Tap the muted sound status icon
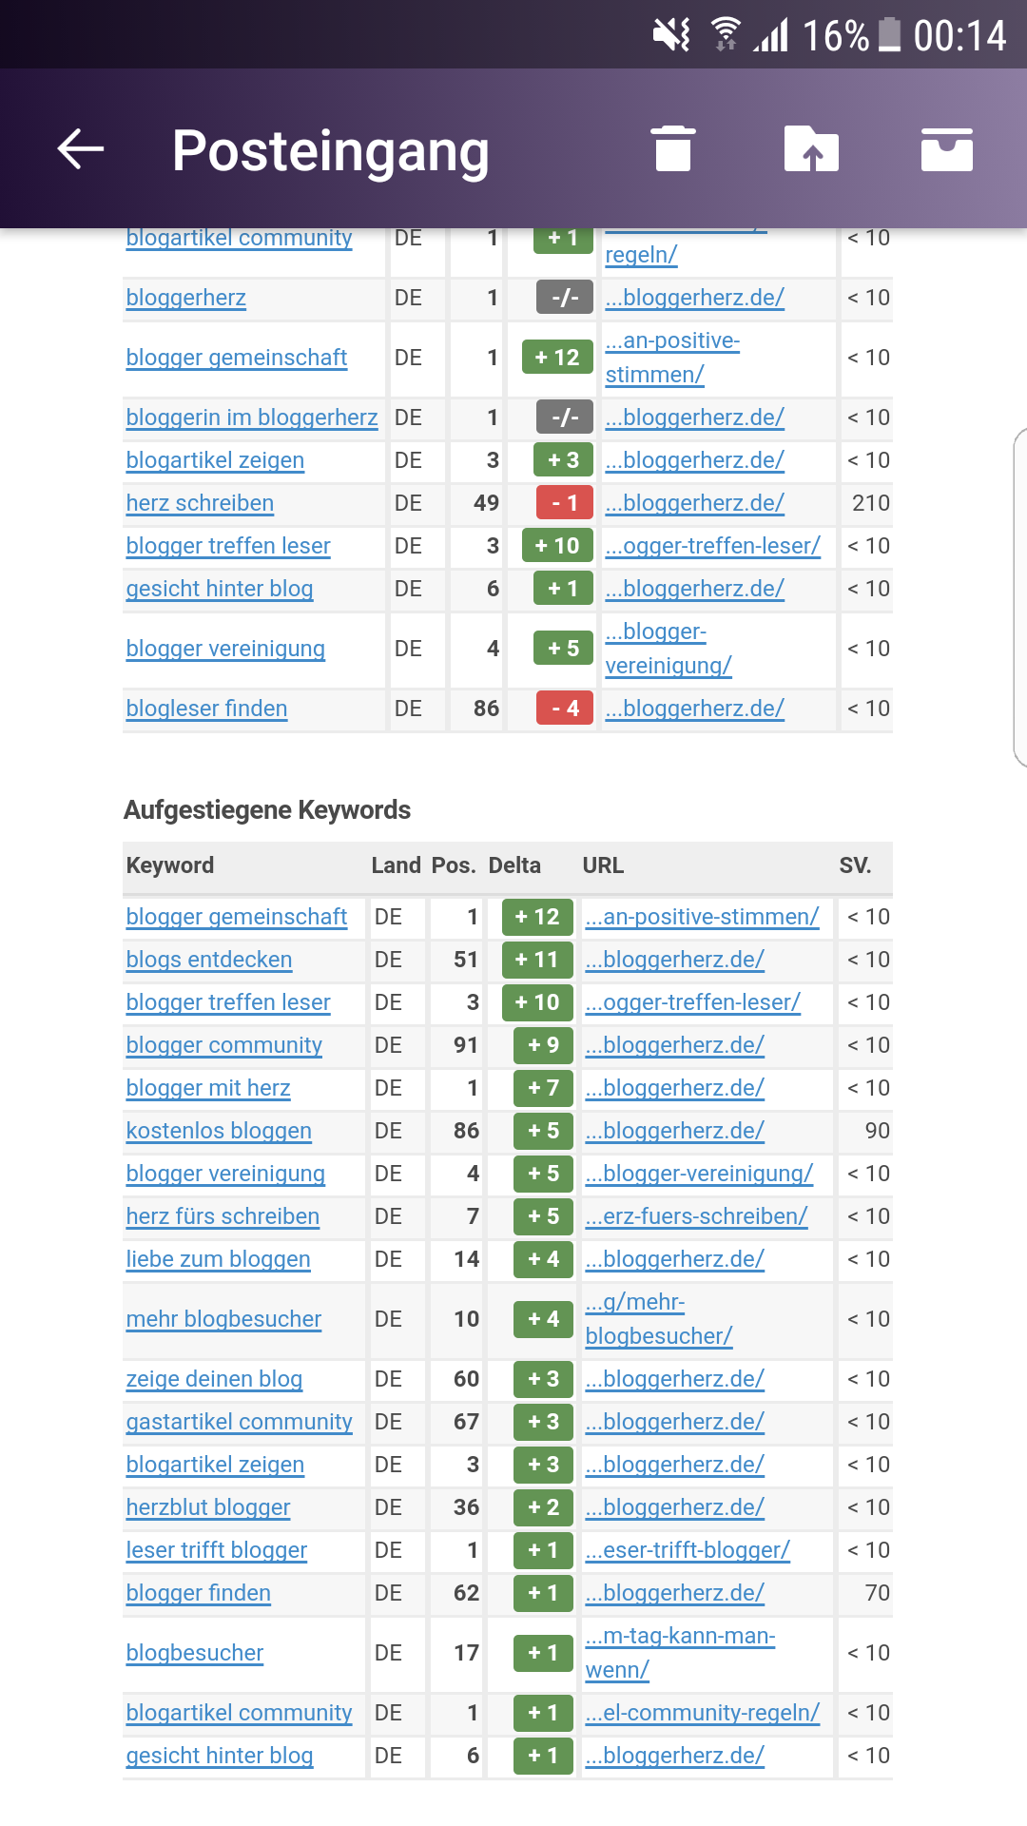Viewport: 1027px width, 1826px height. tap(671, 35)
